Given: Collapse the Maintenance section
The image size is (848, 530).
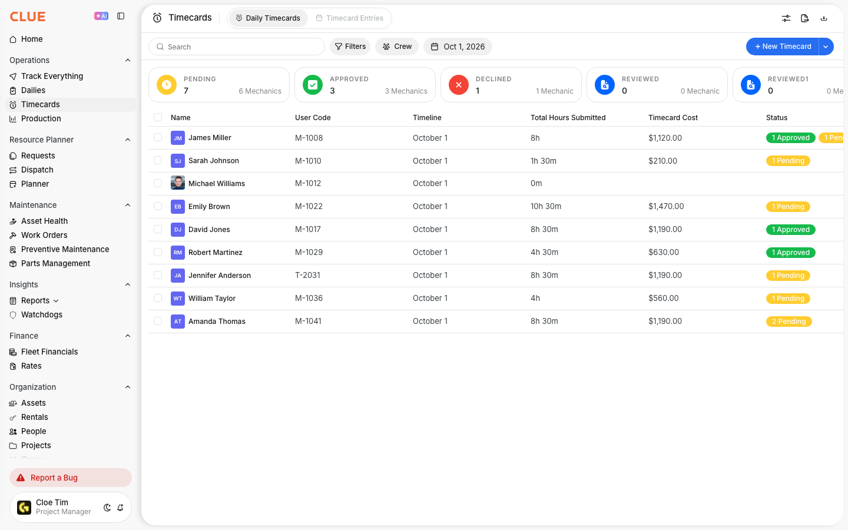Looking at the screenshot, I should point(128,205).
